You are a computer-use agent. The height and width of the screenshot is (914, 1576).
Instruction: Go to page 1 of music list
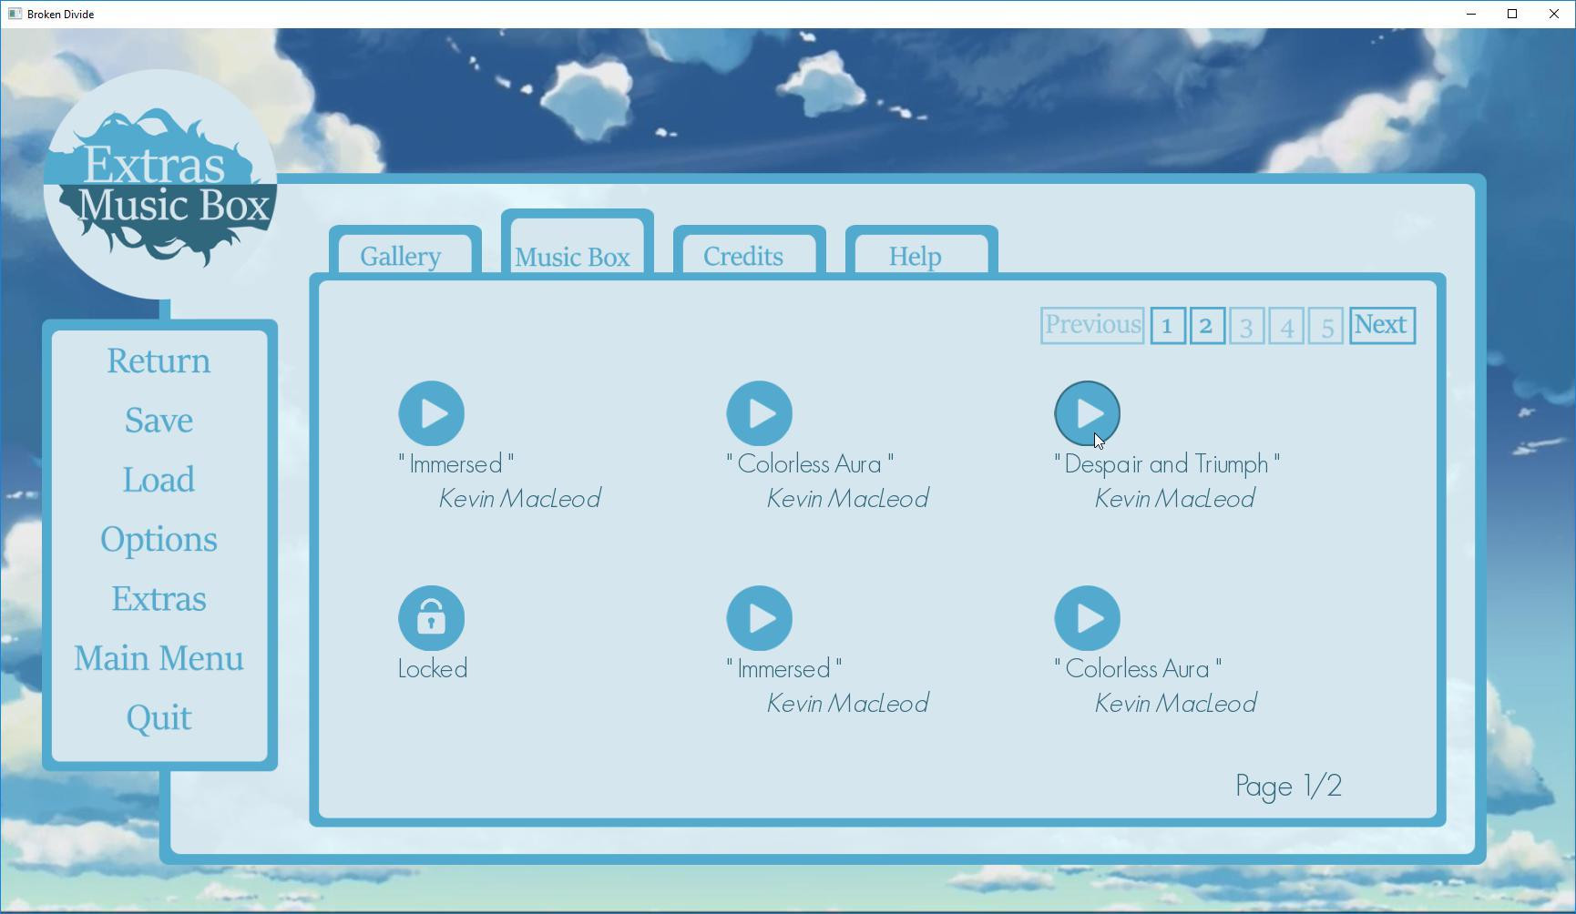coord(1167,325)
